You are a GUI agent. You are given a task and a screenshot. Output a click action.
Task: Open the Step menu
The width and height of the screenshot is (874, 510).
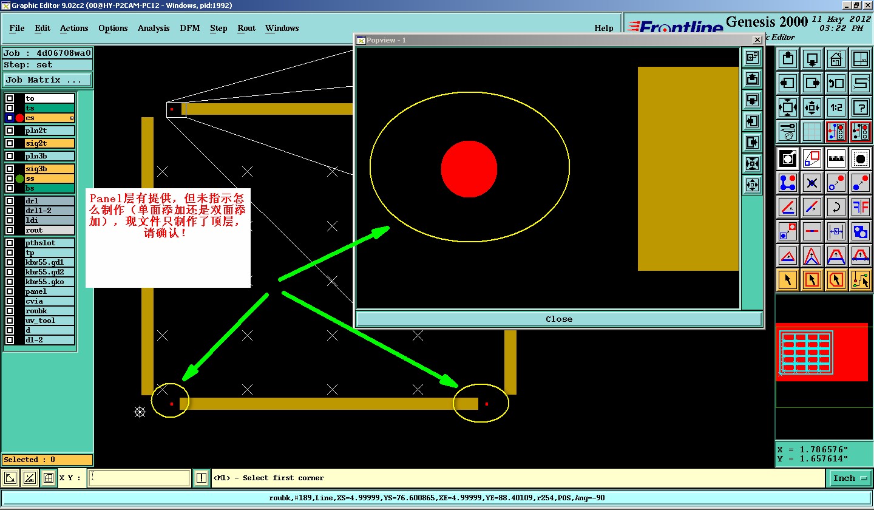pyautogui.click(x=218, y=28)
